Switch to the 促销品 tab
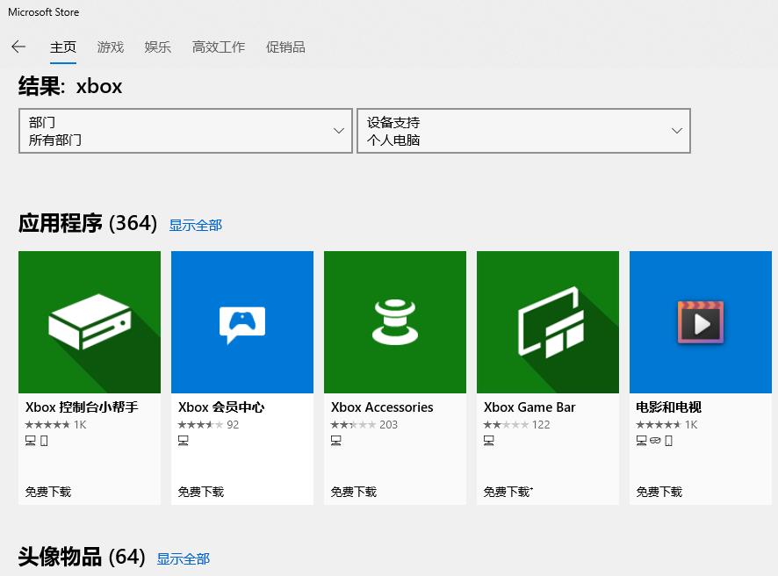Screen dimensions: 778x576 click(285, 47)
